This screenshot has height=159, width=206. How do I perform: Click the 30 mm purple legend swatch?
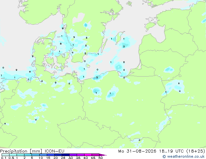73,155
